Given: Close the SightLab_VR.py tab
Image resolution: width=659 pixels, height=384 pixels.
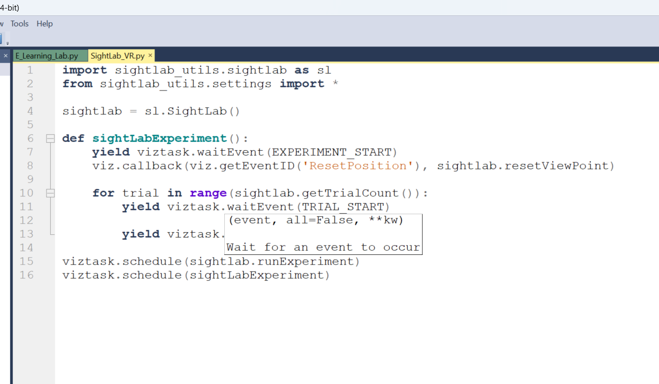Looking at the screenshot, I should click(x=150, y=55).
